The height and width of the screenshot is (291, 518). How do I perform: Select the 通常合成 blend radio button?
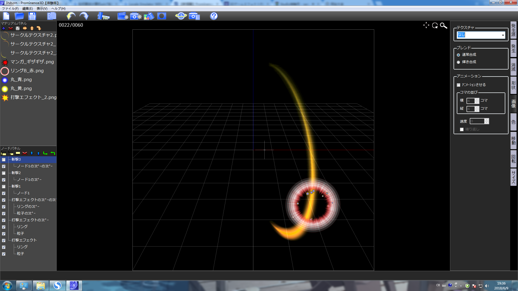tap(458, 55)
